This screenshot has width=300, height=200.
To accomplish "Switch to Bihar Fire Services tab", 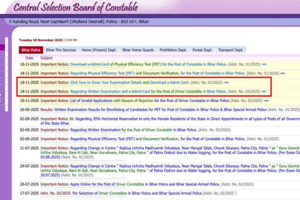I will [x=61, y=50].
